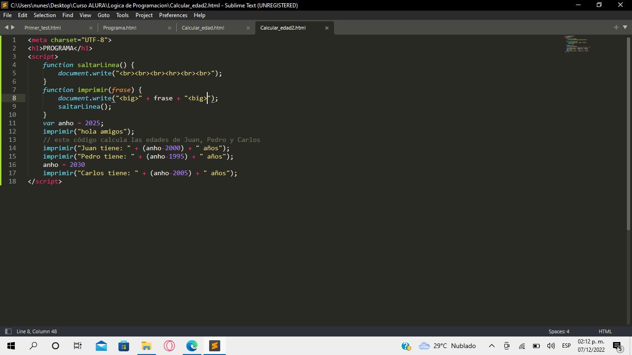Open the notification center icon
Viewport: 632px width, 355px height.
point(618,346)
